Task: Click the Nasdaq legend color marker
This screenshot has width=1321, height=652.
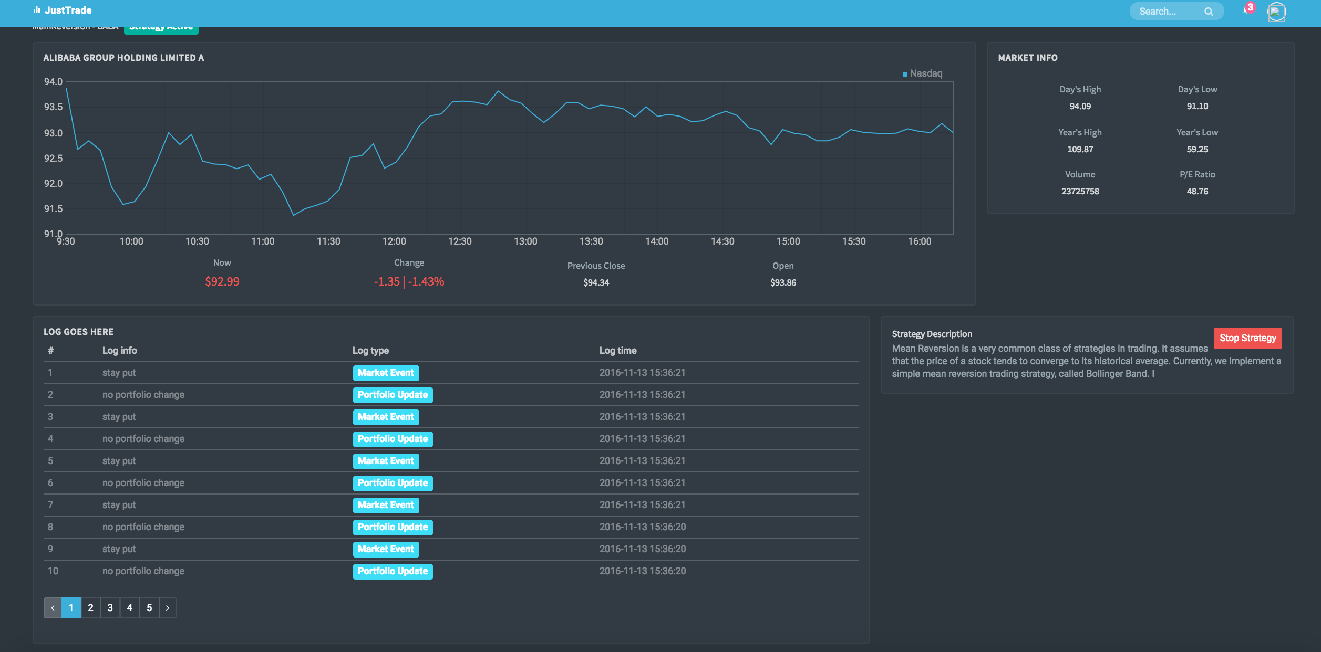Action: click(x=904, y=74)
